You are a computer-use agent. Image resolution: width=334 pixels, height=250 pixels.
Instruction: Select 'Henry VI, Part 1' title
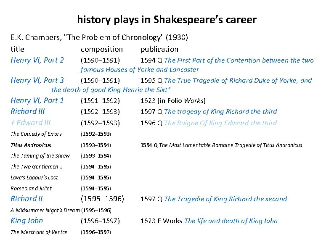tap(37, 100)
